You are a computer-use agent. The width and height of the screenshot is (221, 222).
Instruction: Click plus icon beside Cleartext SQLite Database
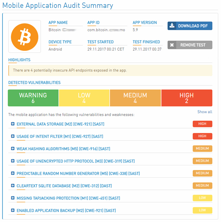tap(13, 185)
